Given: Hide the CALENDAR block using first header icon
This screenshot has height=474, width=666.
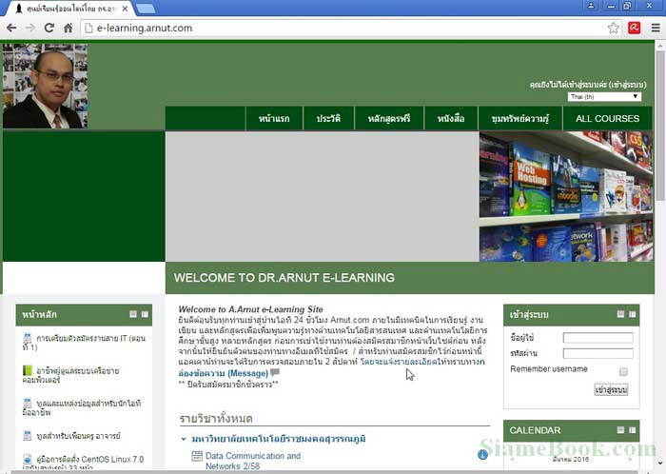Looking at the screenshot, I should click(x=620, y=430).
